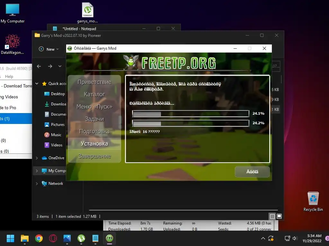Viewport: 329px width, 246px height.
Task: Select Pictures in the Explorer sidebar
Action: click(x=55, y=125)
